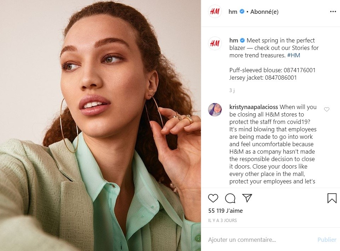The height and width of the screenshot is (251, 340).
Task: Click H&M avatar beside the caption
Action: pyautogui.click(x=215, y=44)
